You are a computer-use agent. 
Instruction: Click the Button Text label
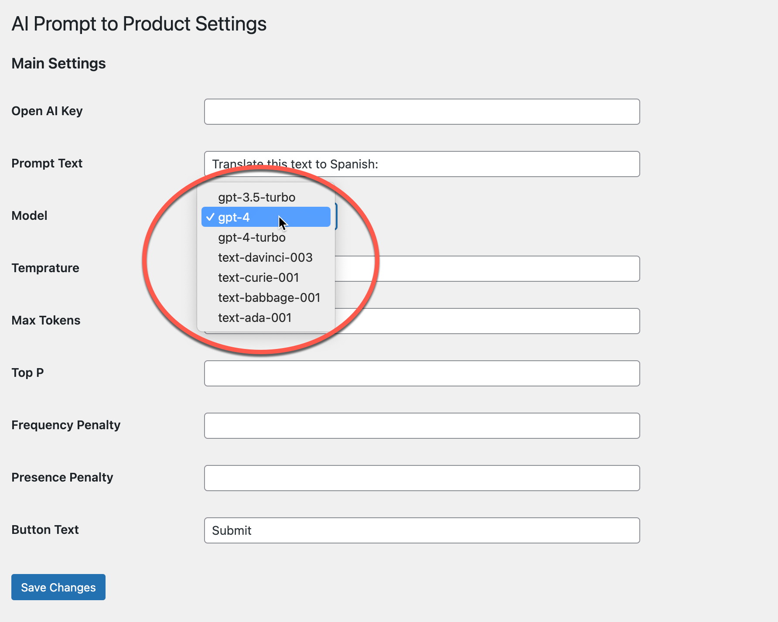tap(45, 530)
